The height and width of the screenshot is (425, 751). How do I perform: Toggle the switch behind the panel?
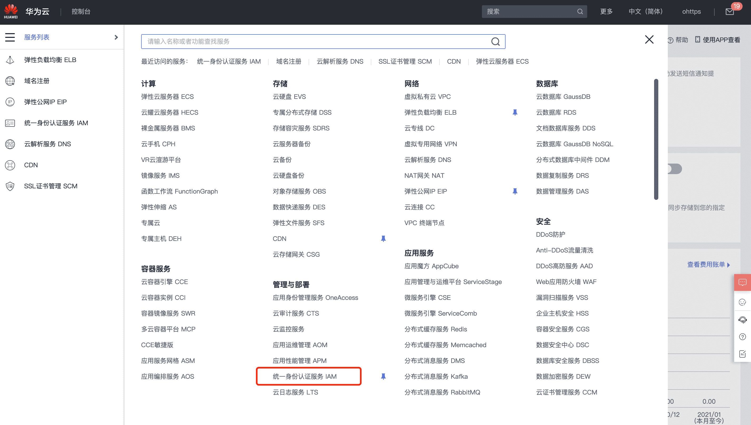[x=675, y=169]
